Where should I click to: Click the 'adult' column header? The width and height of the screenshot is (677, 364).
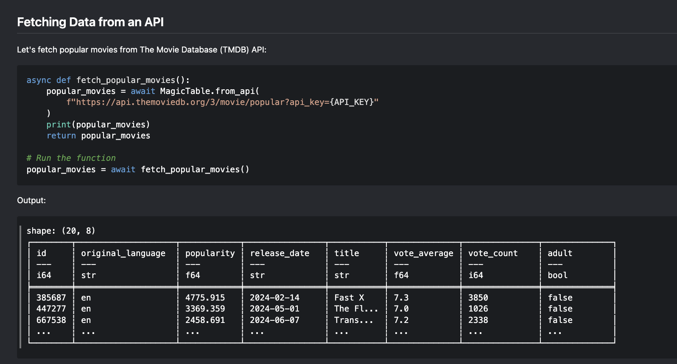click(x=560, y=253)
